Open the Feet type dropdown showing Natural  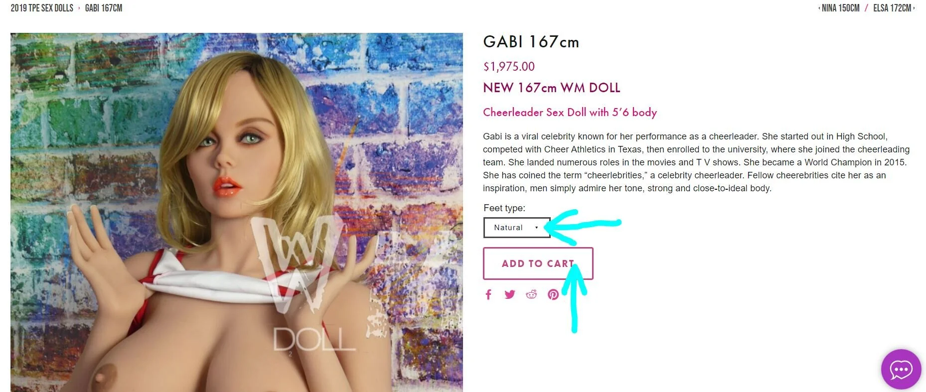[517, 228]
